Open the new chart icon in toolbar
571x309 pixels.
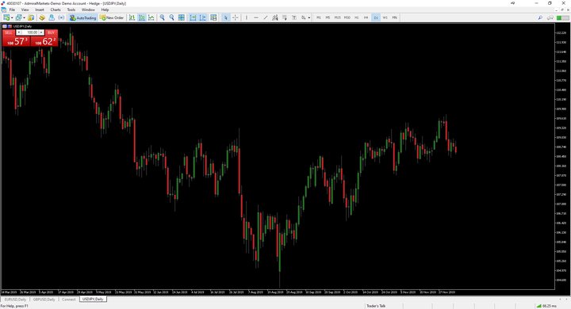tap(6, 17)
